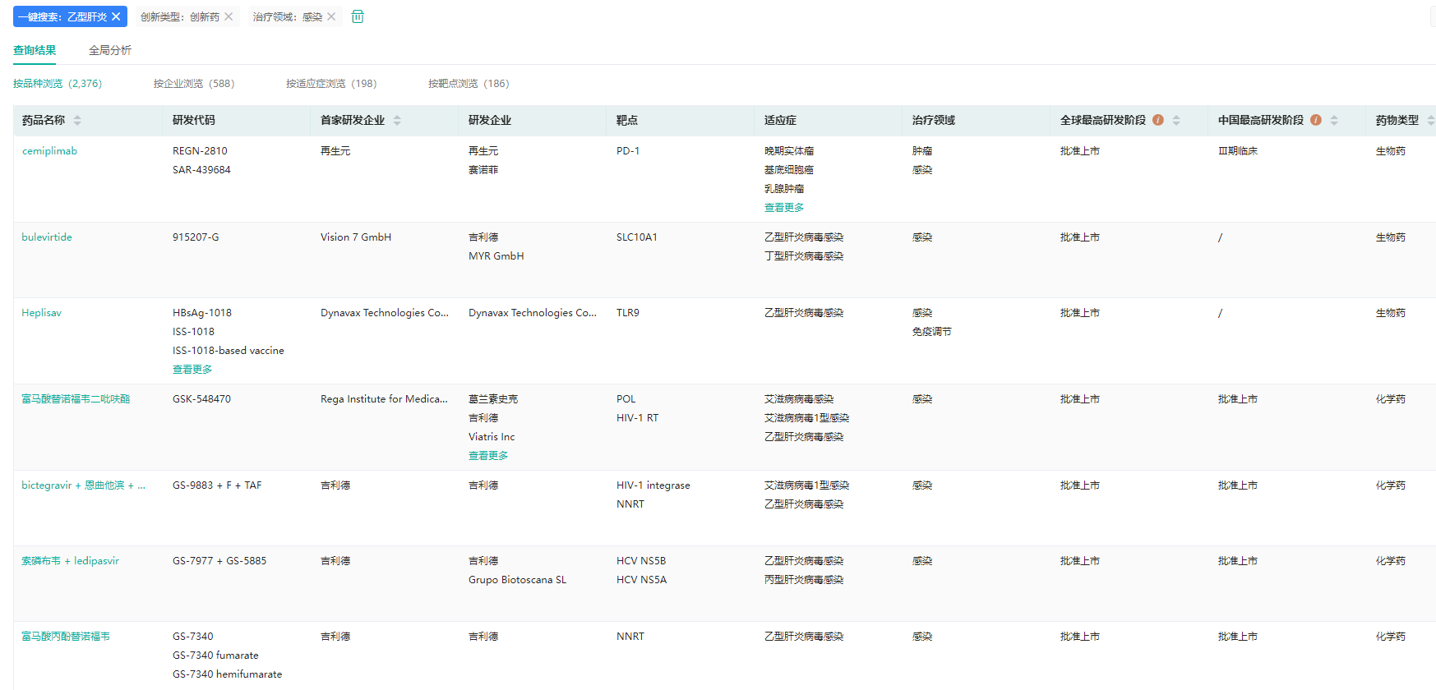The width and height of the screenshot is (1436, 690).
Task: Expand 查看更多 under Heplisav research codes
Action: 192,370
